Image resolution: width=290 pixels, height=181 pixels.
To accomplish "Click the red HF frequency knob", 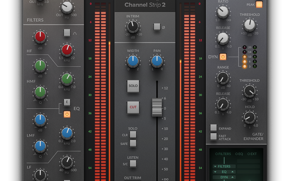I will click(67, 50).
